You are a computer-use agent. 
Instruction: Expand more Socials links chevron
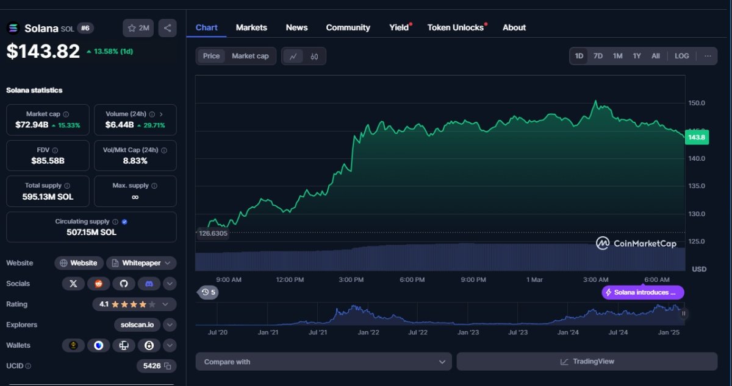(x=170, y=284)
